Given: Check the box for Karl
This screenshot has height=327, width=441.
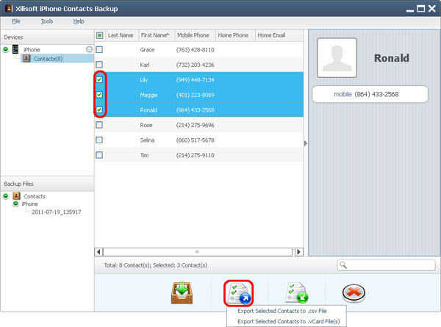Looking at the screenshot, I should pyautogui.click(x=99, y=65).
